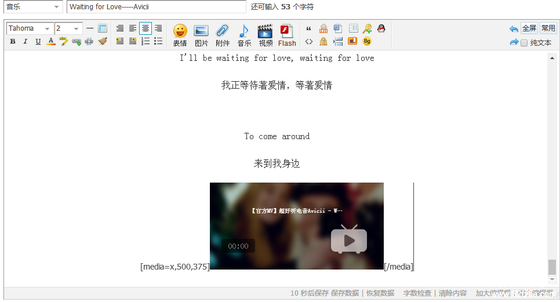Clear formatting with the broom icon
560x302 pixels.
click(x=103, y=41)
